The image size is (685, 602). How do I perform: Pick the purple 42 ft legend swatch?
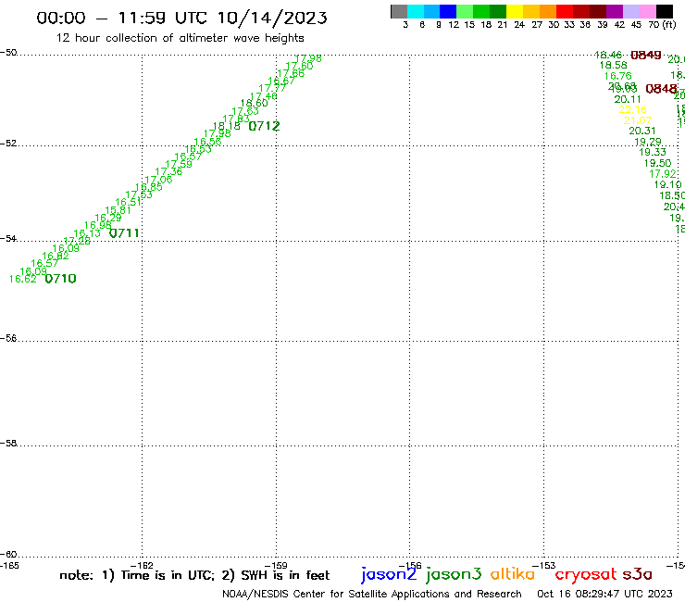615,11
